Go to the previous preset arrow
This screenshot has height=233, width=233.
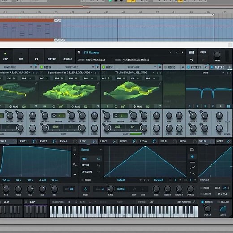[177, 52]
